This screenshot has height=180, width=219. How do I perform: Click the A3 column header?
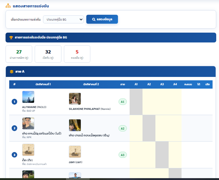[162, 84]
